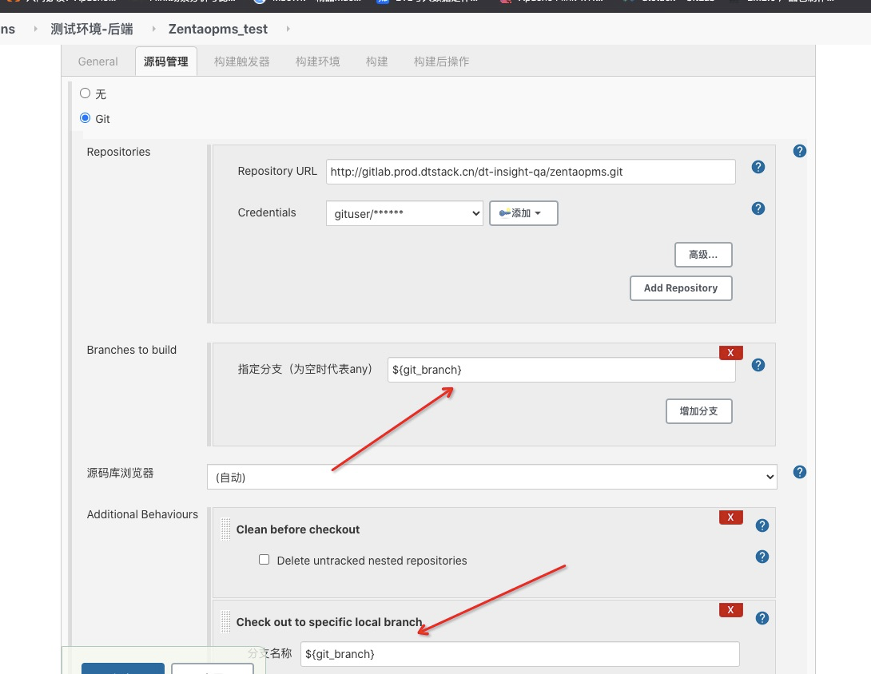
Task: Delete the branch specifier with red X
Action: 730,352
